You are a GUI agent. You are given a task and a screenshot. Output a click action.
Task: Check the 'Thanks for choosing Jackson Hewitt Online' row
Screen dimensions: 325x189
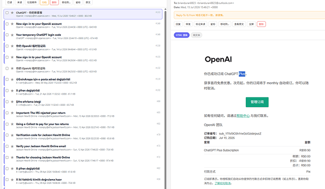pos(7,157)
